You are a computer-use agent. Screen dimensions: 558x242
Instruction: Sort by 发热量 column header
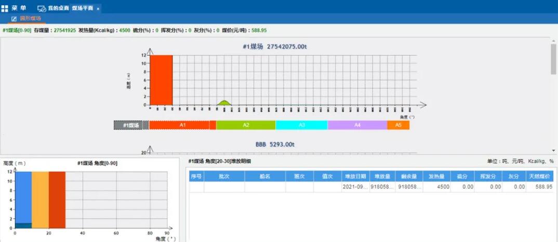[435, 176]
